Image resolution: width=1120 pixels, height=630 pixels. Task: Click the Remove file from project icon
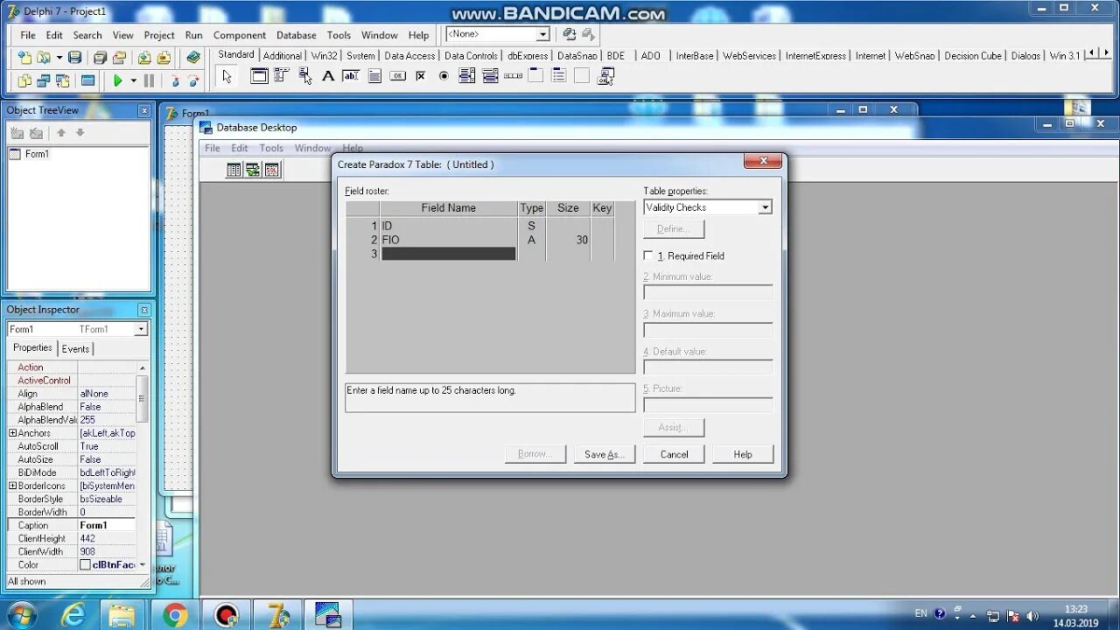pos(164,57)
